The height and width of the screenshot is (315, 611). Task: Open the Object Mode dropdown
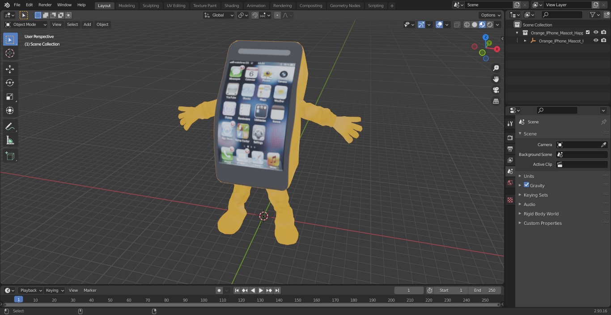click(26, 25)
